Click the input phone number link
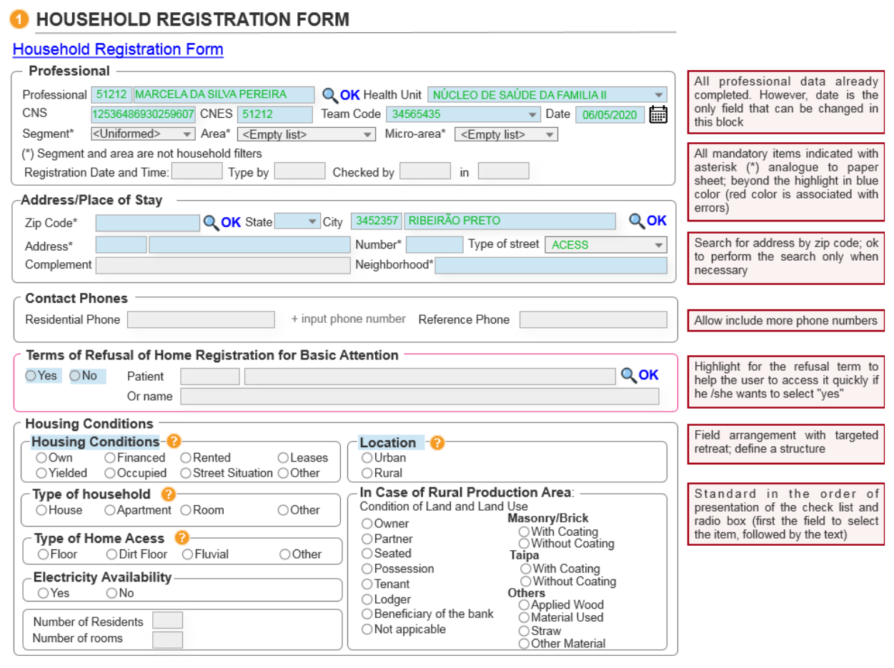The image size is (894, 668). tap(348, 319)
